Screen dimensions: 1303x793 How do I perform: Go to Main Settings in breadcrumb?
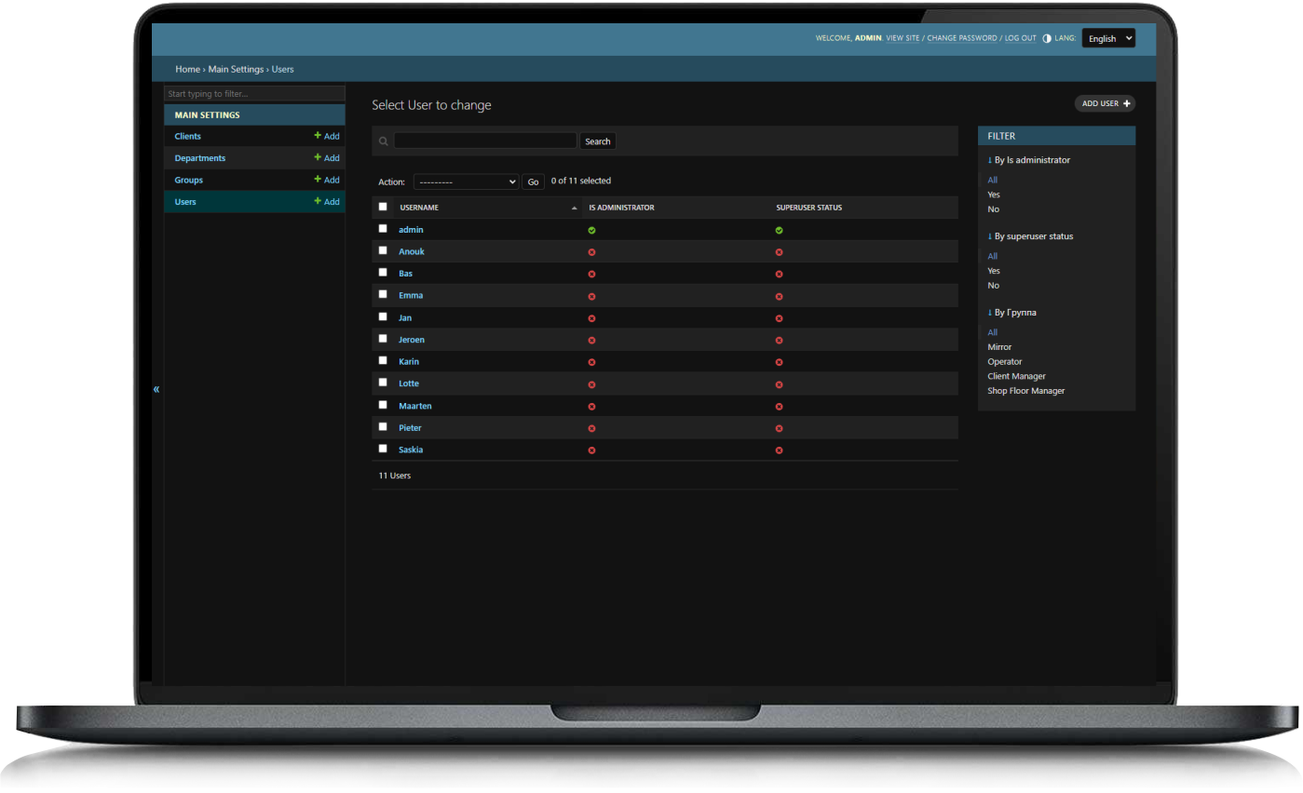[x=237, y=70]
